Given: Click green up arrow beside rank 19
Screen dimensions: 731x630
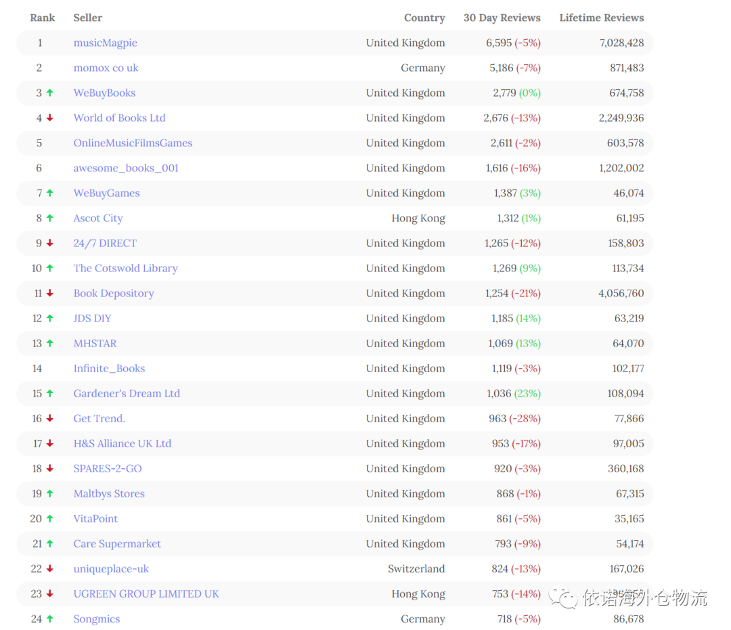Looking at the screenshot, I should (x=50, y=493).
